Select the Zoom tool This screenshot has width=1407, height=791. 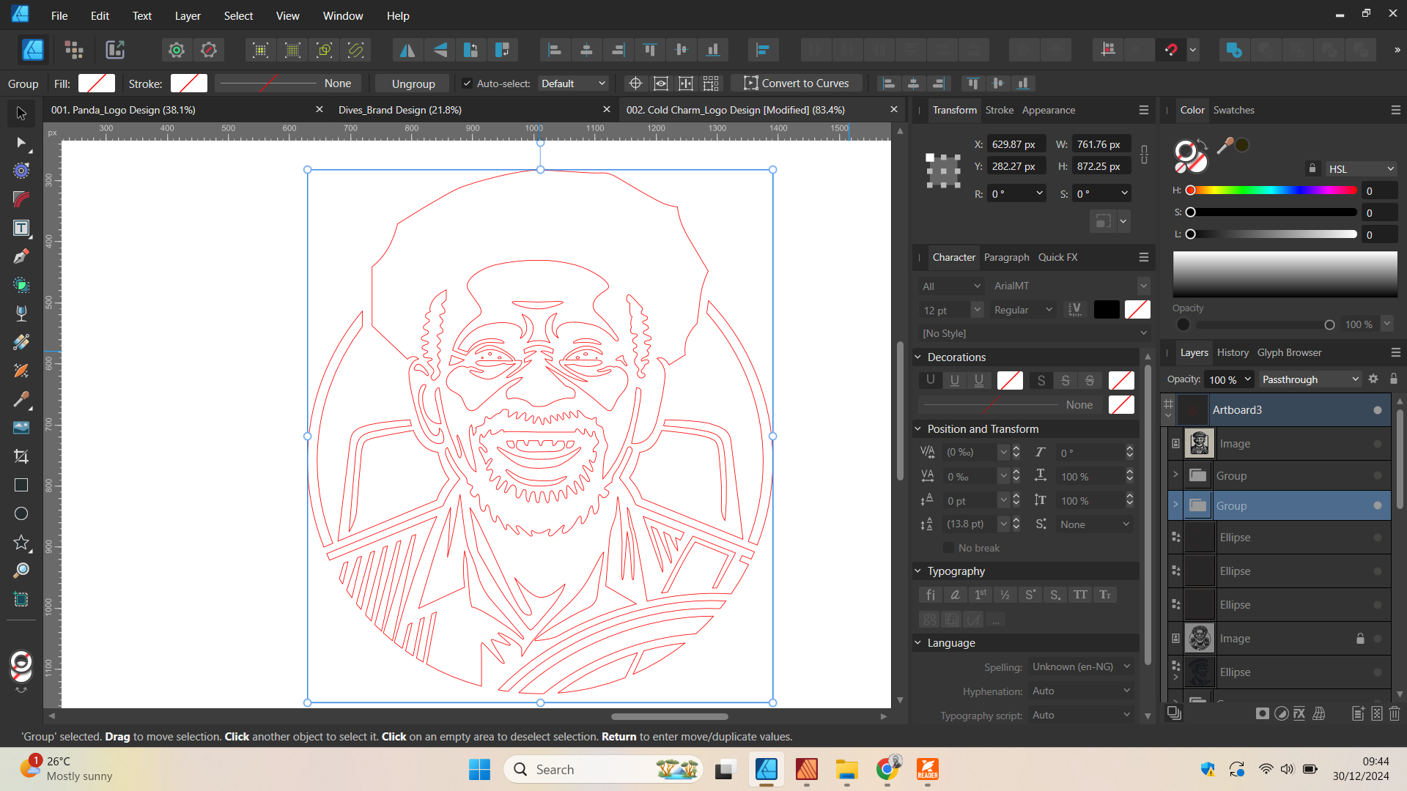21,571
